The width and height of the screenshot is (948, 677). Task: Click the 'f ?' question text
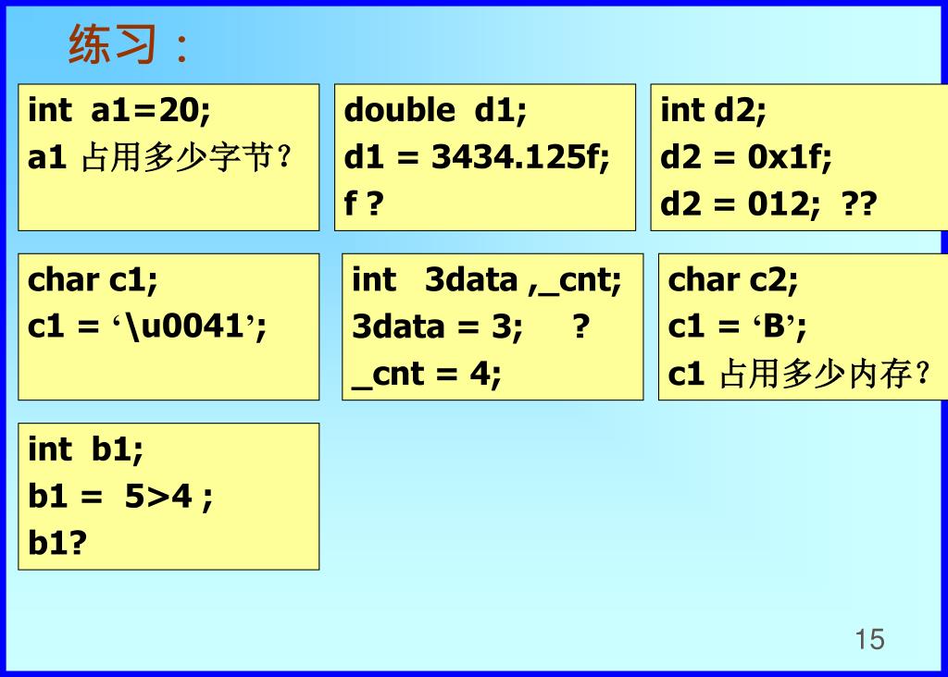tap(364, 203)
